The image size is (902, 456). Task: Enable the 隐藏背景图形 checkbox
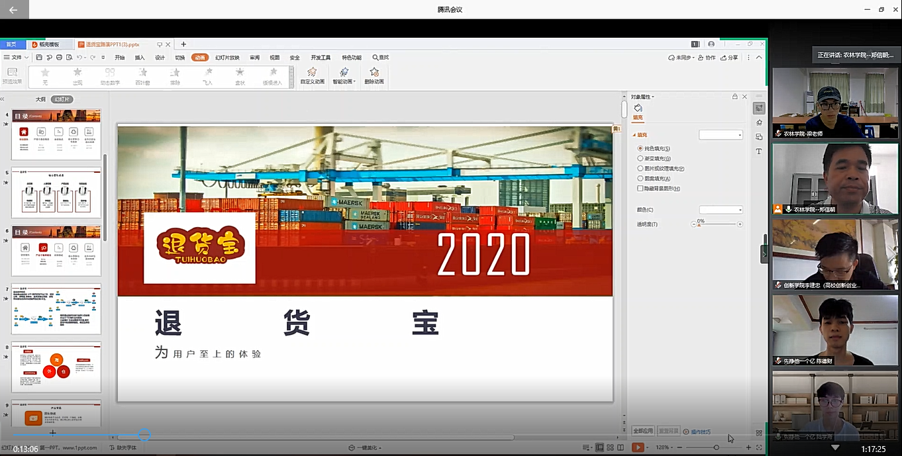tap(640, 189)
